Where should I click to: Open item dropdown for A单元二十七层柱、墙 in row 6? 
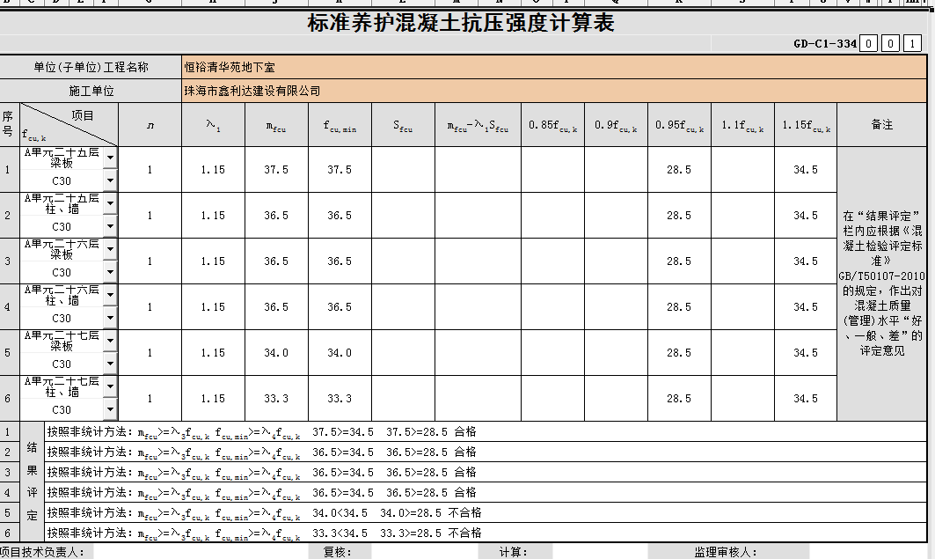pos(110,387)
